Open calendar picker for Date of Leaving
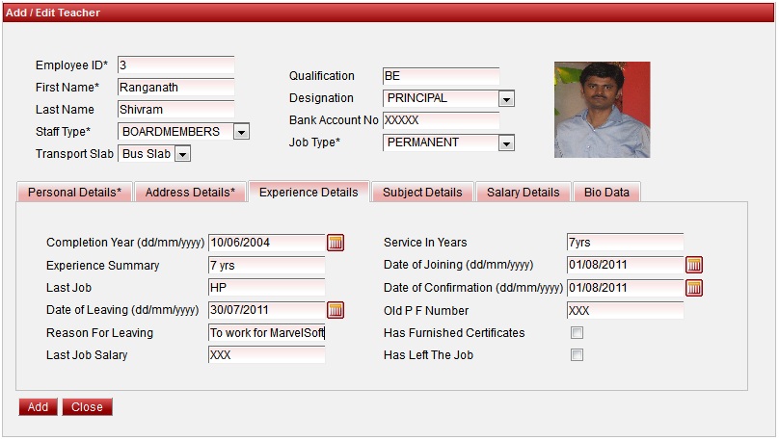The width and height of the screenshot is (779, 440). 336,310
